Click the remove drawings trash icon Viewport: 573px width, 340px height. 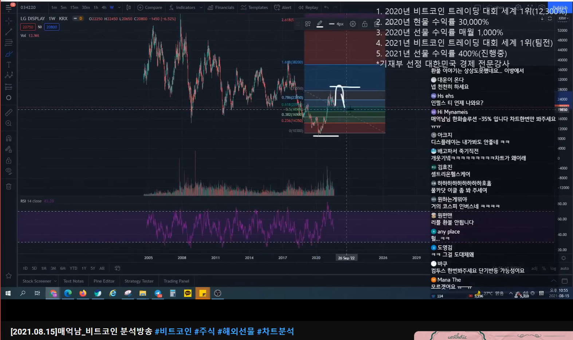tap(9, 186)
